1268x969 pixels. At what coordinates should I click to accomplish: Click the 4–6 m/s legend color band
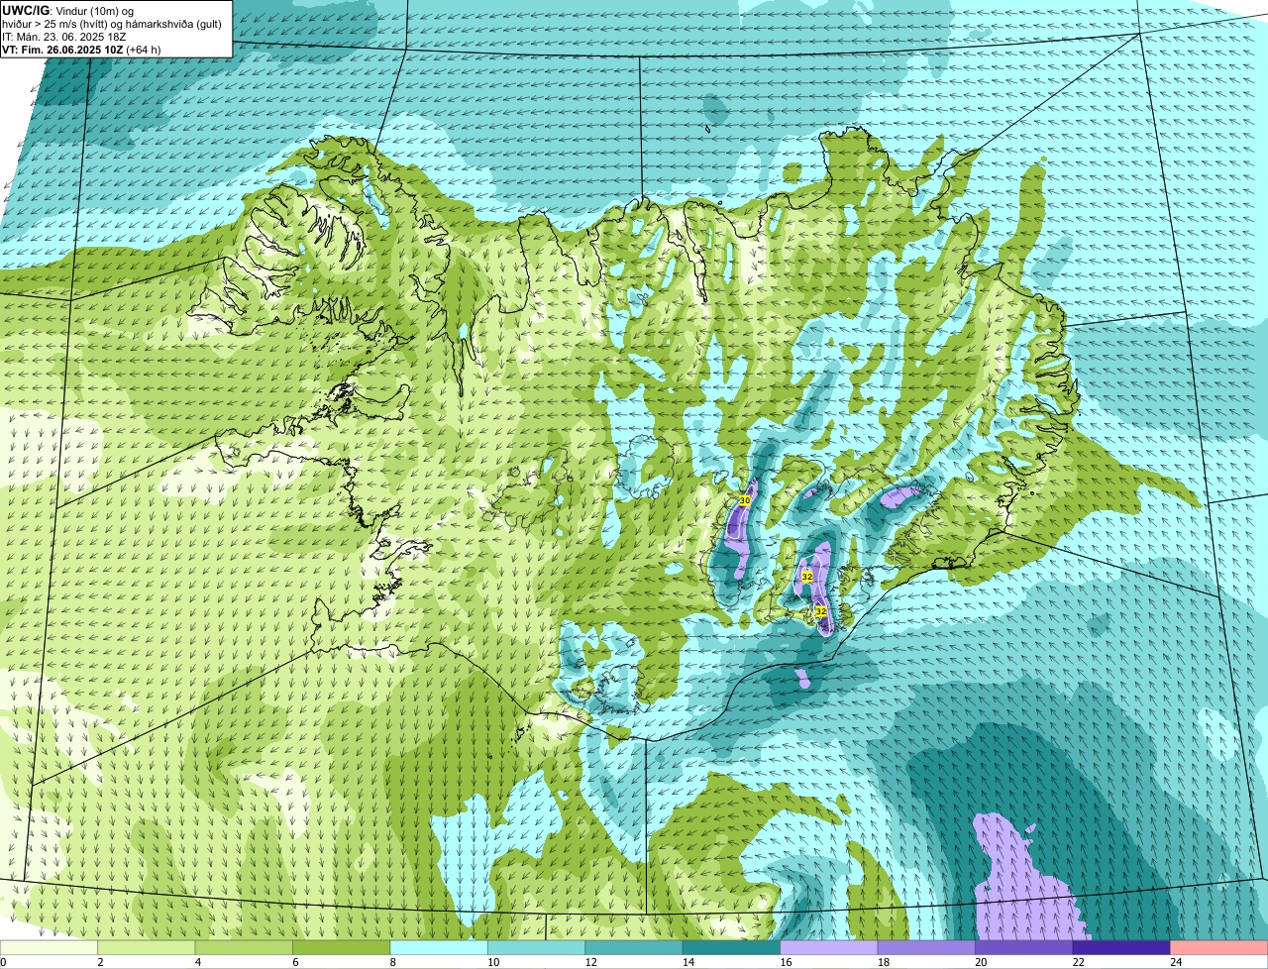coord(244,947)
